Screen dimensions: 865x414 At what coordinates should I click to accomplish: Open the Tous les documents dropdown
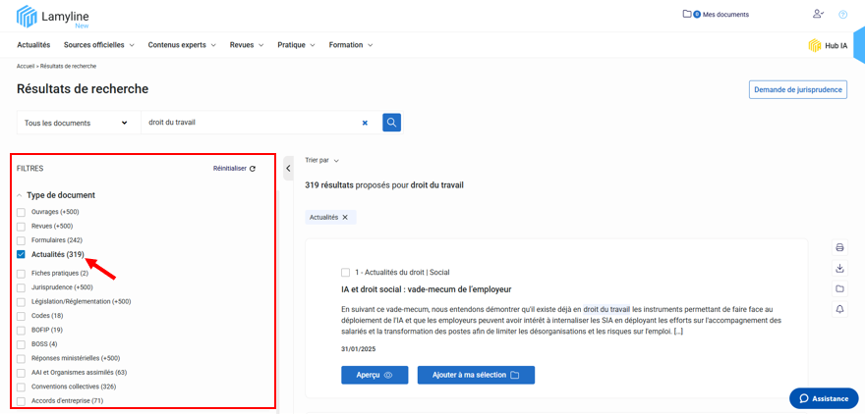tap(77, 124)
